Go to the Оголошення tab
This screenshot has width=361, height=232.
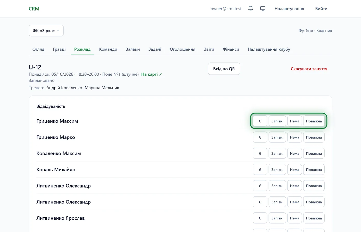[x=183, y=49]
